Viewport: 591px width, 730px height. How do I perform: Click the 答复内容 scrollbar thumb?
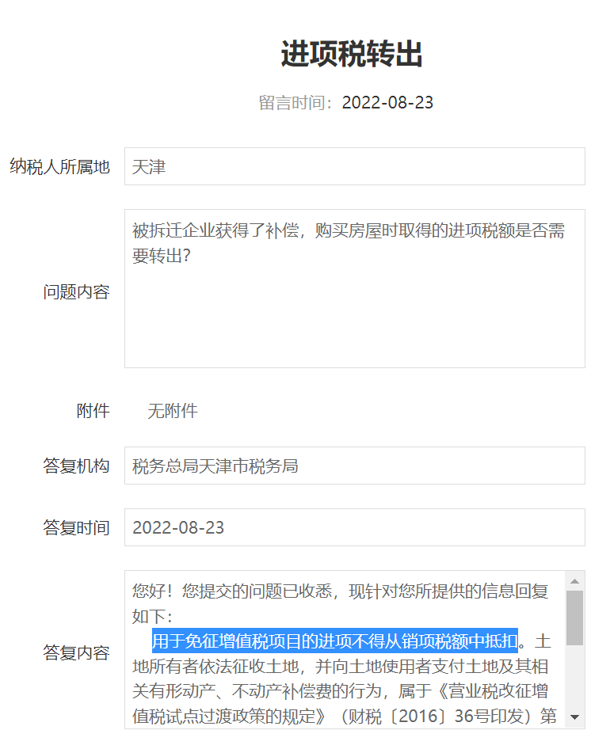point(574,618)
